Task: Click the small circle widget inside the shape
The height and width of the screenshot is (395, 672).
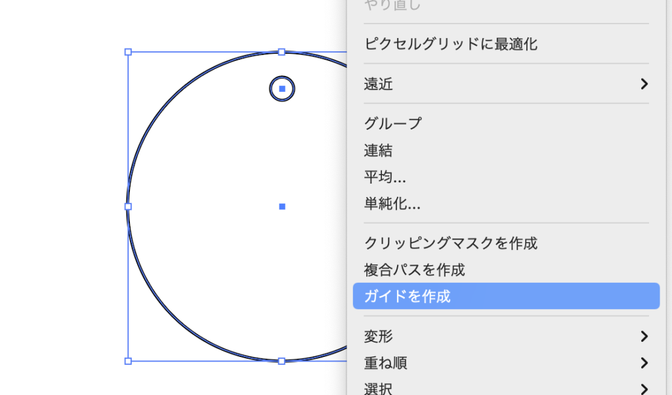Action: [x=282, y=89]
